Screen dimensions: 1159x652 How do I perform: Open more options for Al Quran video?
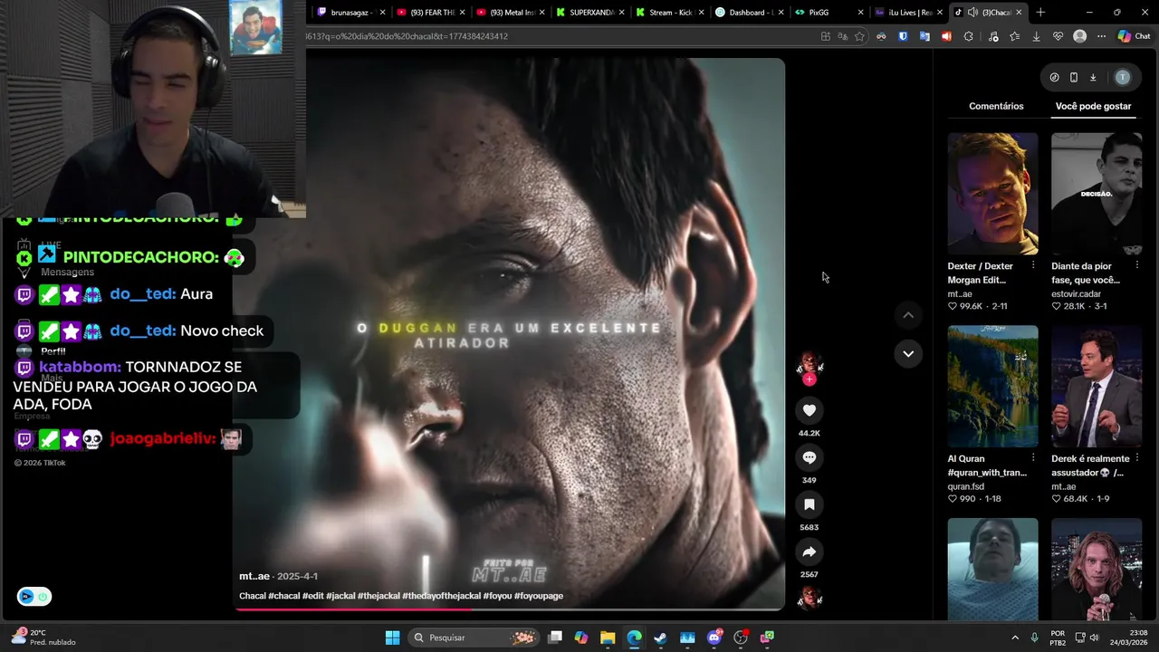click(x=1033, y=458)
